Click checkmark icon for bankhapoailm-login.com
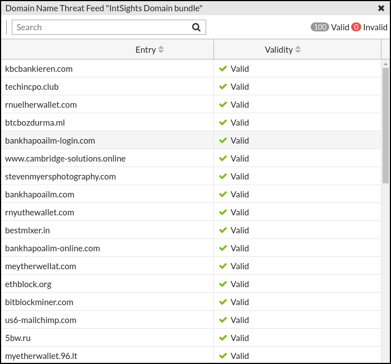The height and width of the screenshot is (364, 391). [223, 141]
